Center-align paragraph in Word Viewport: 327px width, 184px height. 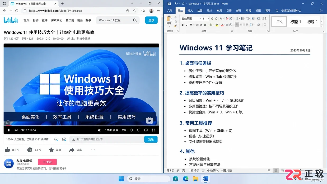[241, 25]
